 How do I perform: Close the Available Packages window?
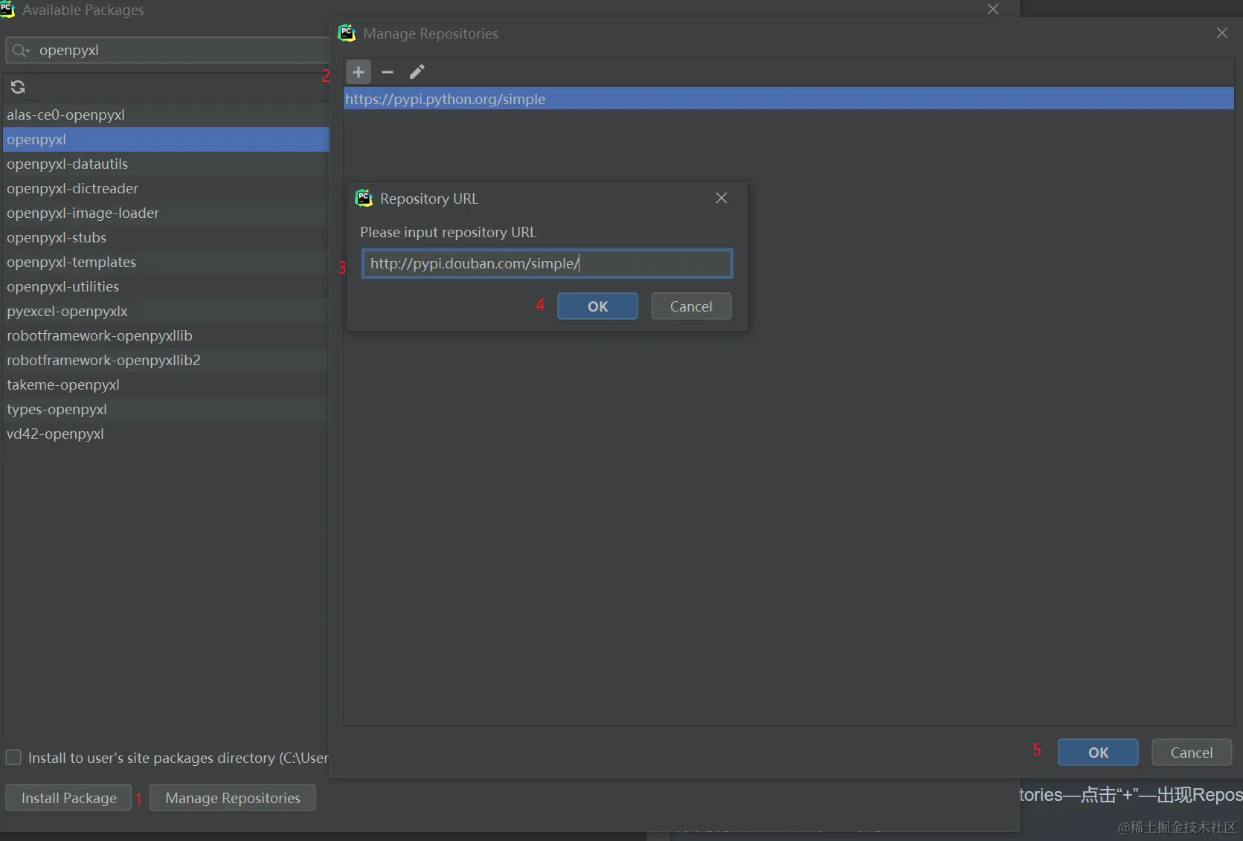click(993, 9)
